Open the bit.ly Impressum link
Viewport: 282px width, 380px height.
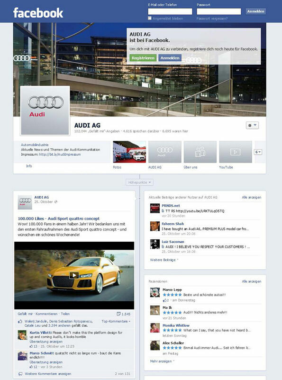pos(60,154)
